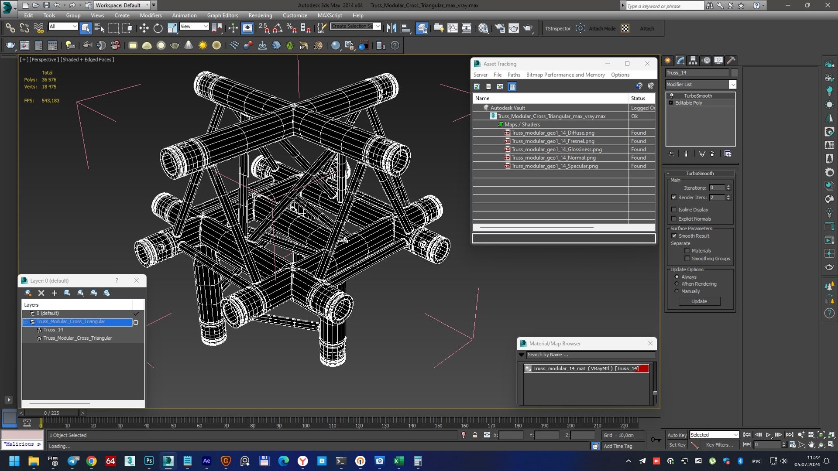Viewport: 838px width, 471px height.
Task: Click Maximize Viewport Toggle icon
Action: tap(831, 445)
